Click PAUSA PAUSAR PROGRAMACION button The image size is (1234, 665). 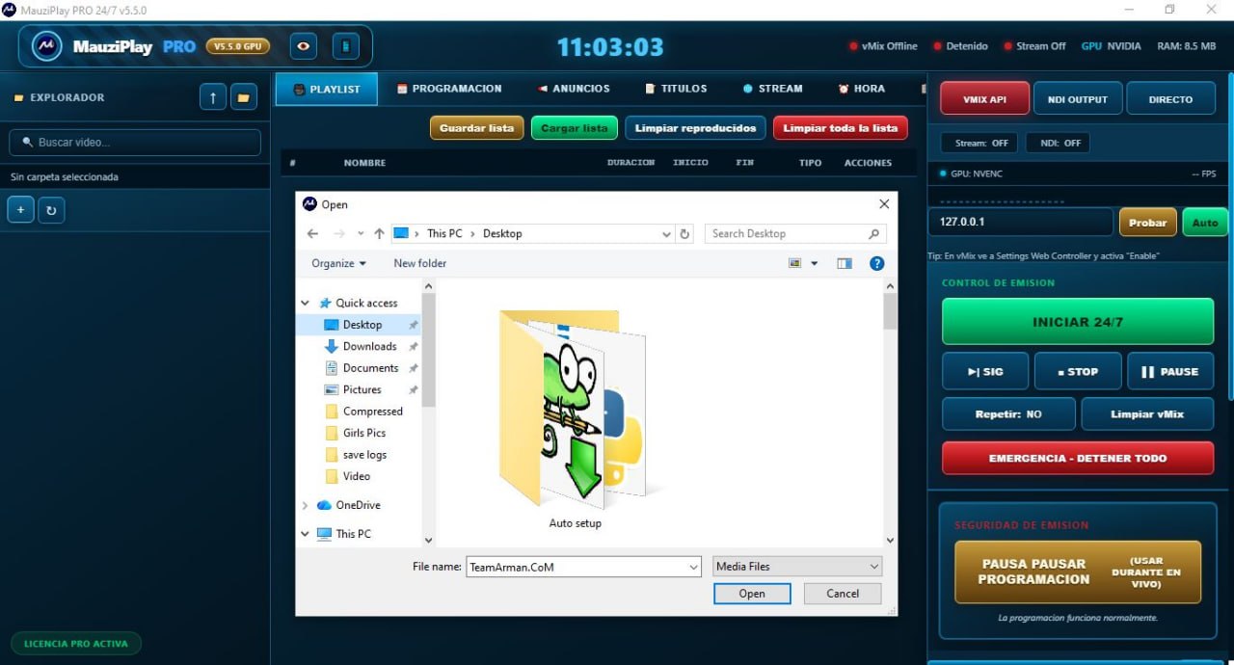[x=1078, y=572]
